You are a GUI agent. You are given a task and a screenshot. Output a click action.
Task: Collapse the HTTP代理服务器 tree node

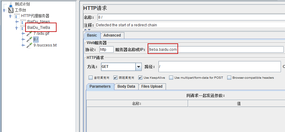pos(10,16)
